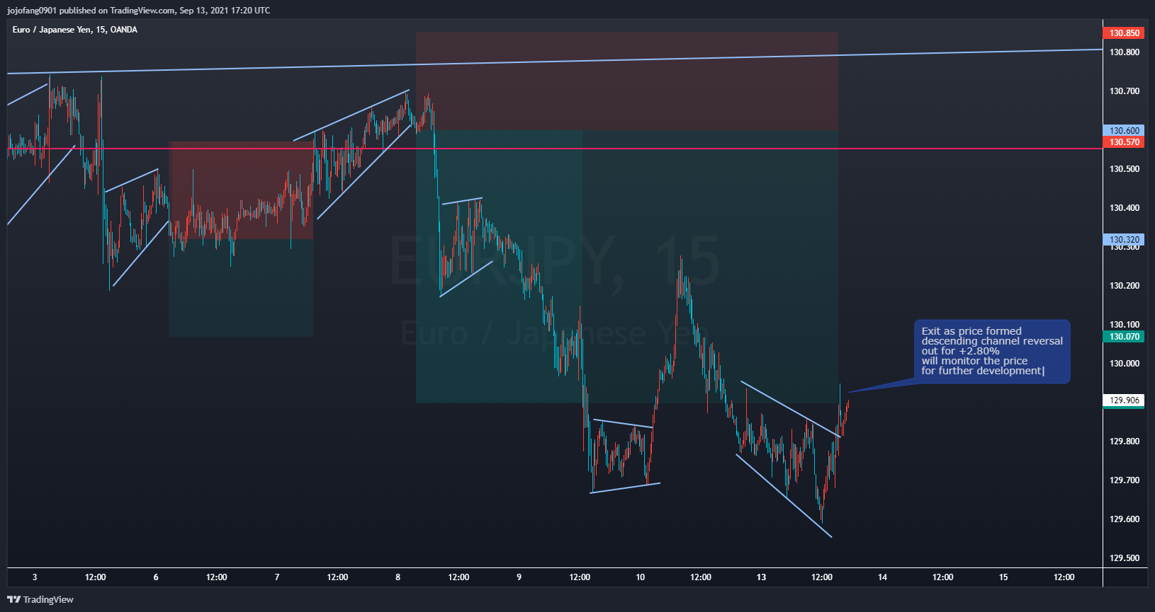Click the 130.200 price axis tick
Image resolution: width=1155 pixels, height=612 pixels.
click(x=1125, y=286)
